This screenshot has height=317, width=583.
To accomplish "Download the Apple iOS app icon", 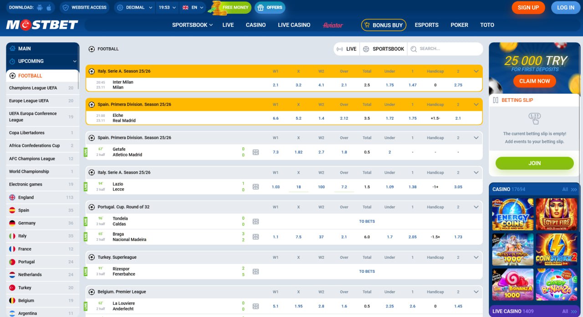I will (x=49, y=8).
